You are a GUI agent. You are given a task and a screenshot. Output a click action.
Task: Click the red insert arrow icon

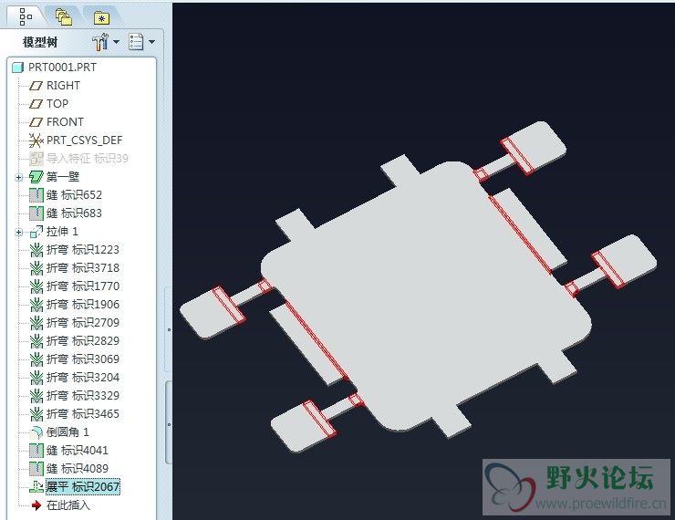coord(36,505)
